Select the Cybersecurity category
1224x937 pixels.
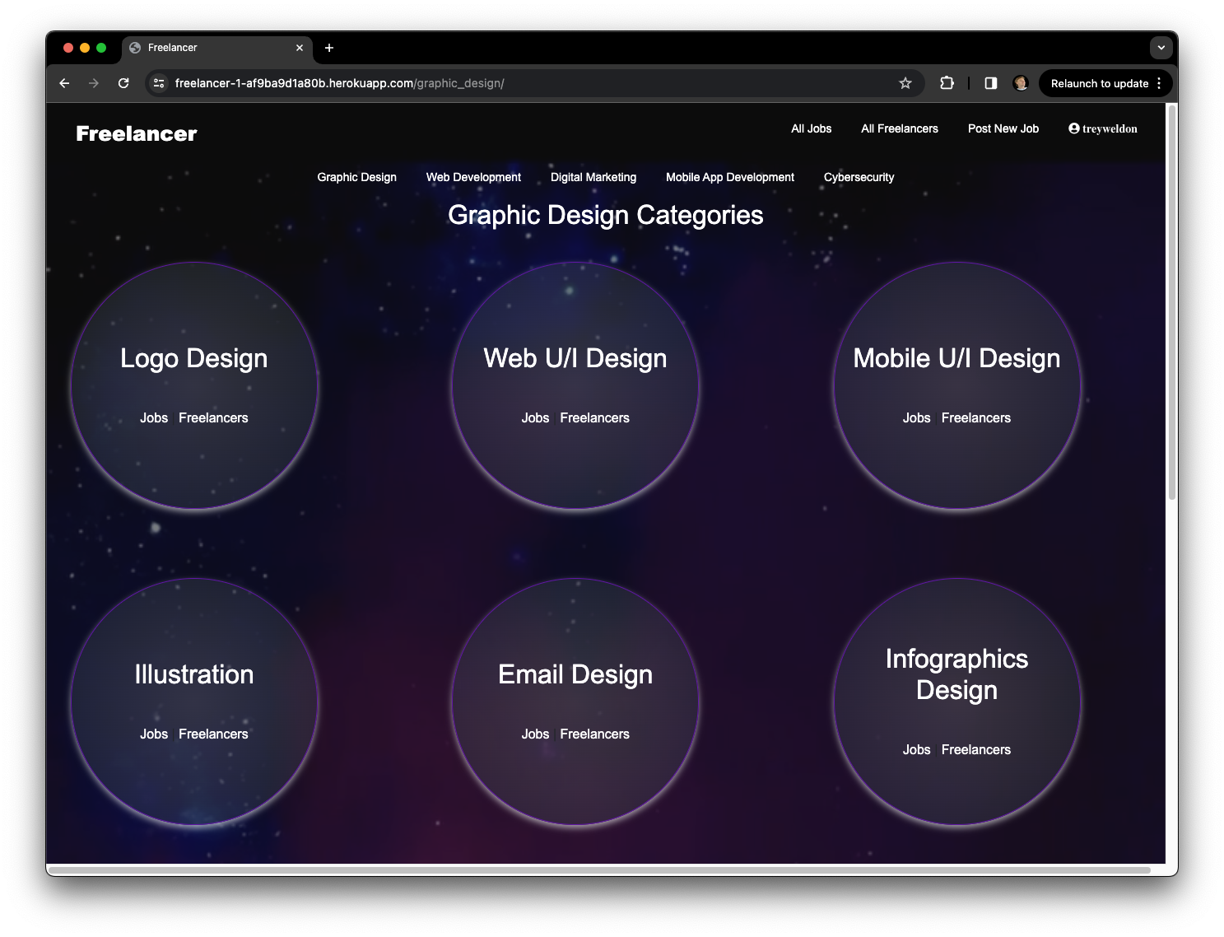tap(859, 177)
